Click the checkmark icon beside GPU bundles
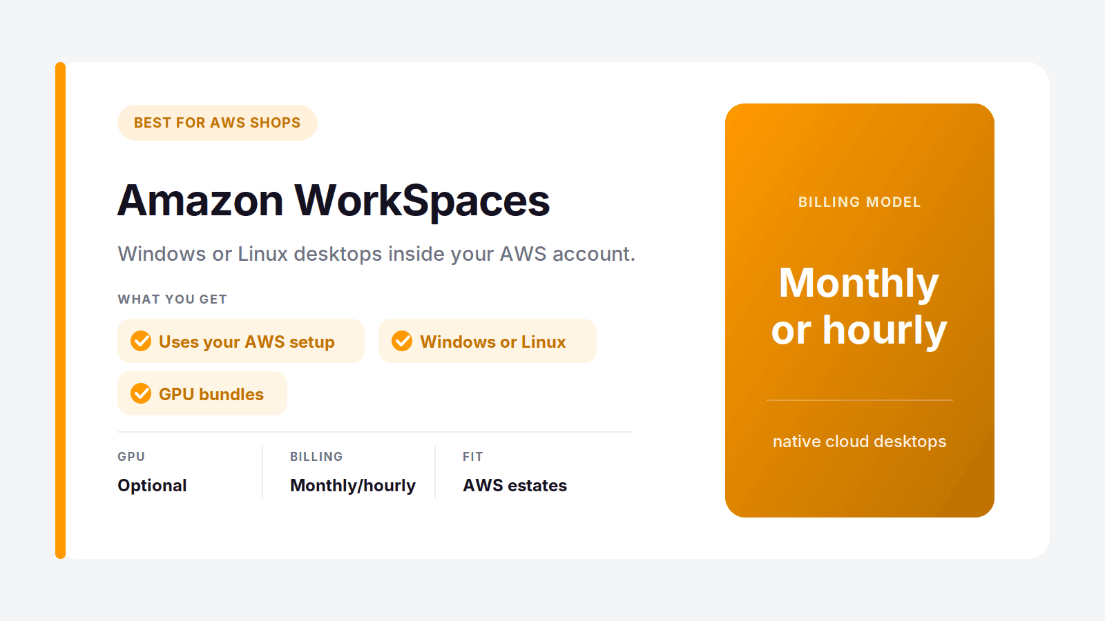Screen dimensions: 1105x621 pos(141,393)
